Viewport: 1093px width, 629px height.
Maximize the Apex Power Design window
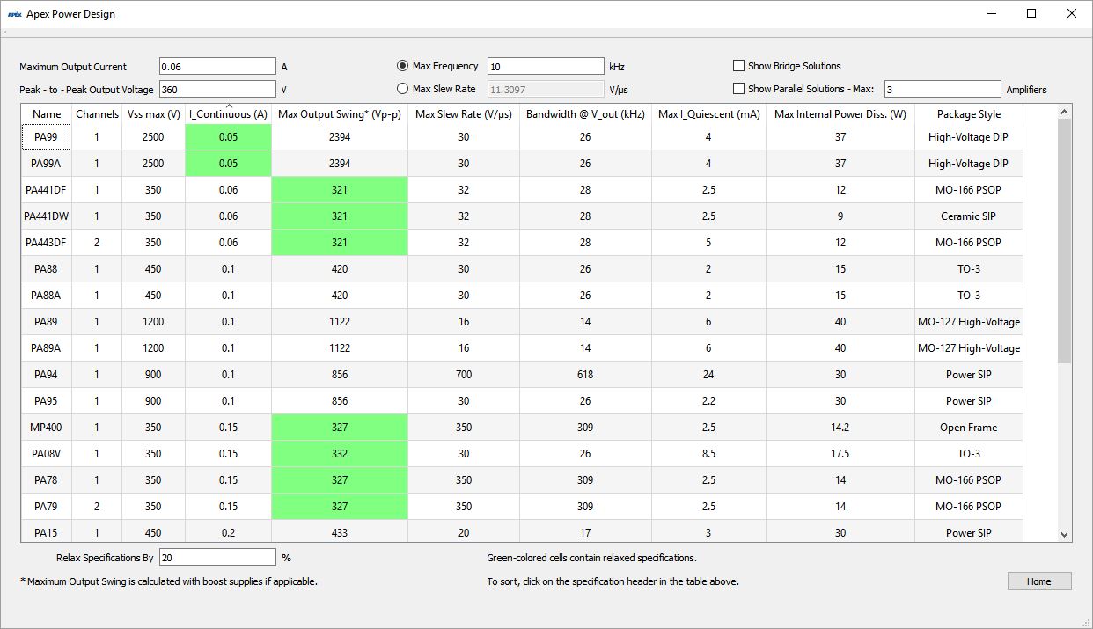coord(1031,13)
